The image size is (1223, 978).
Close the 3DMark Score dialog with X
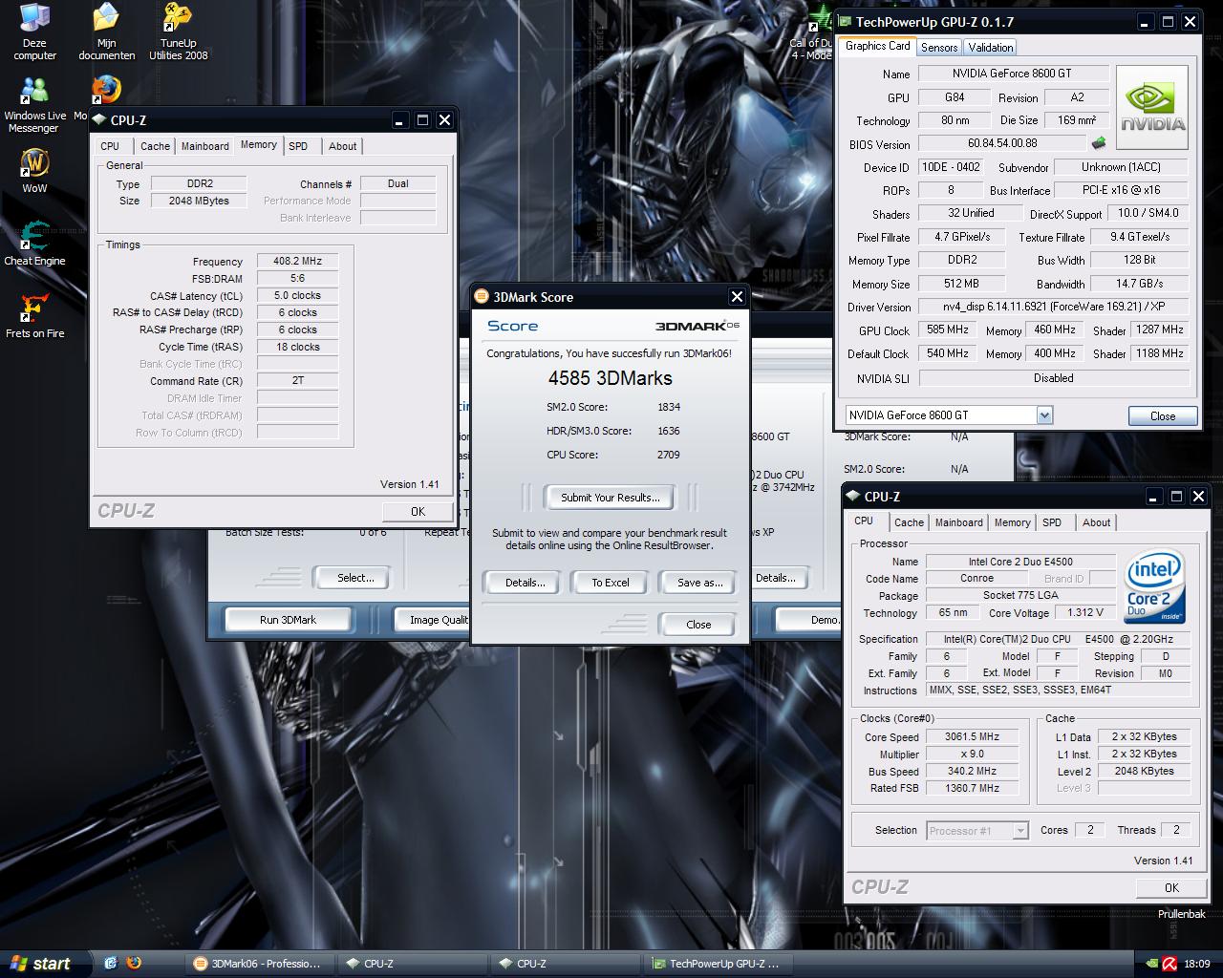pos(737,297)
